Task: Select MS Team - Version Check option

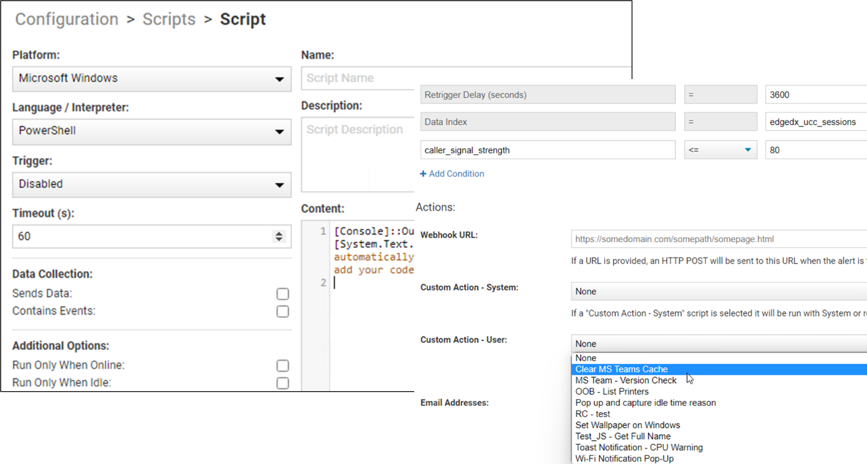Action: (x=719, y=381)
